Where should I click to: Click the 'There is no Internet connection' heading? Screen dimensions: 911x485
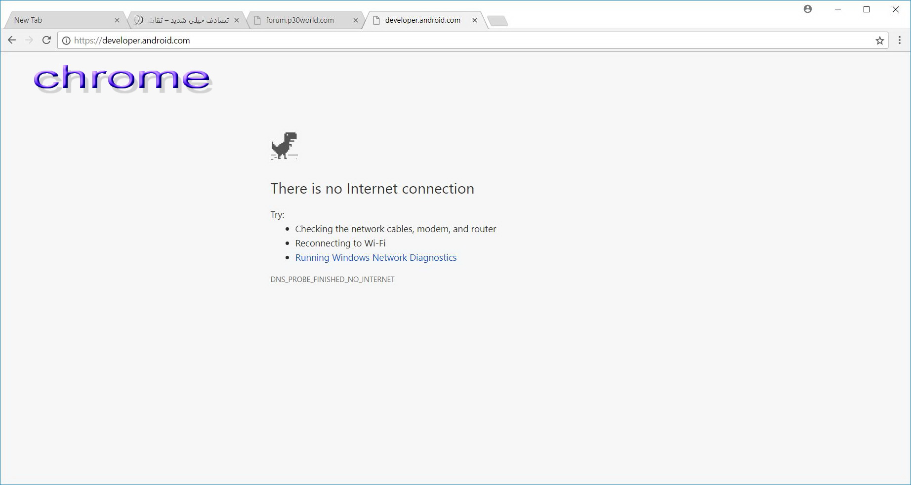373,189
